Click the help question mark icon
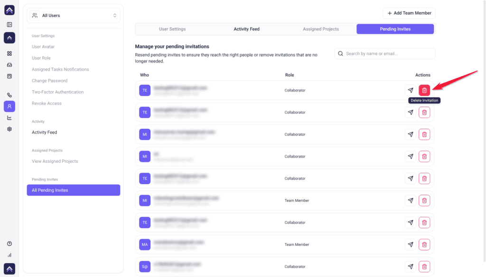 [x=9, y=243]
